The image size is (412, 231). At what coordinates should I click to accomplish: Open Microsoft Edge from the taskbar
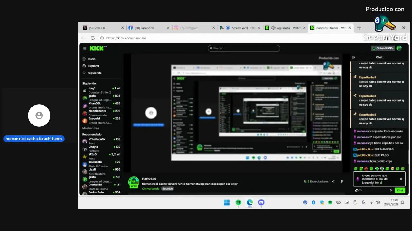coord(250,202)
